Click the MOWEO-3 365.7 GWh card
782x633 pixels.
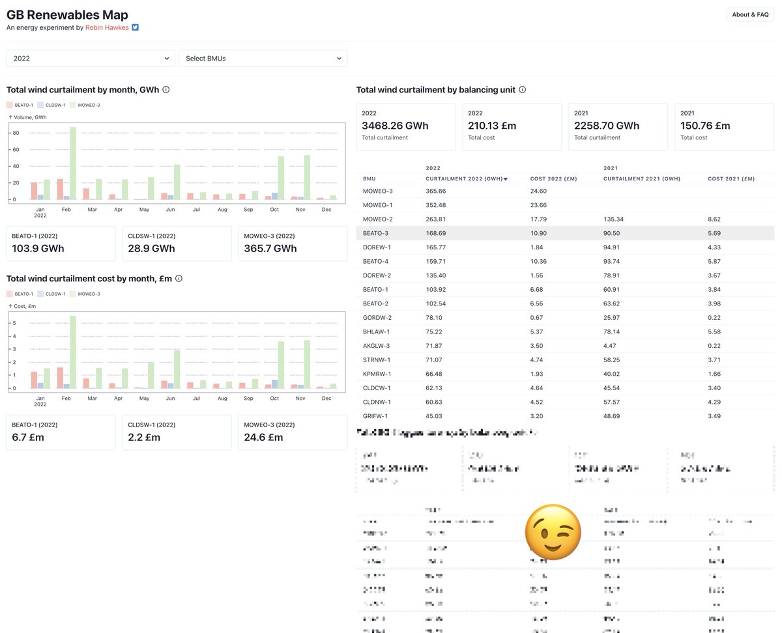[293, 244]
